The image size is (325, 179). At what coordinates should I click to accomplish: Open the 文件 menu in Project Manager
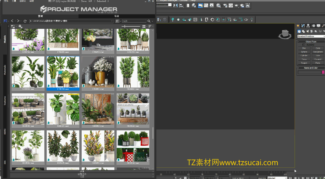[6, 1]
